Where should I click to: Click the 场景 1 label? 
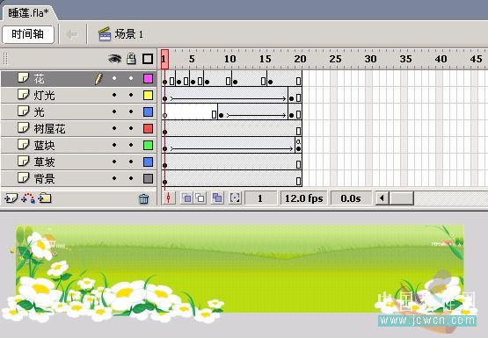(x=129, y=34)
